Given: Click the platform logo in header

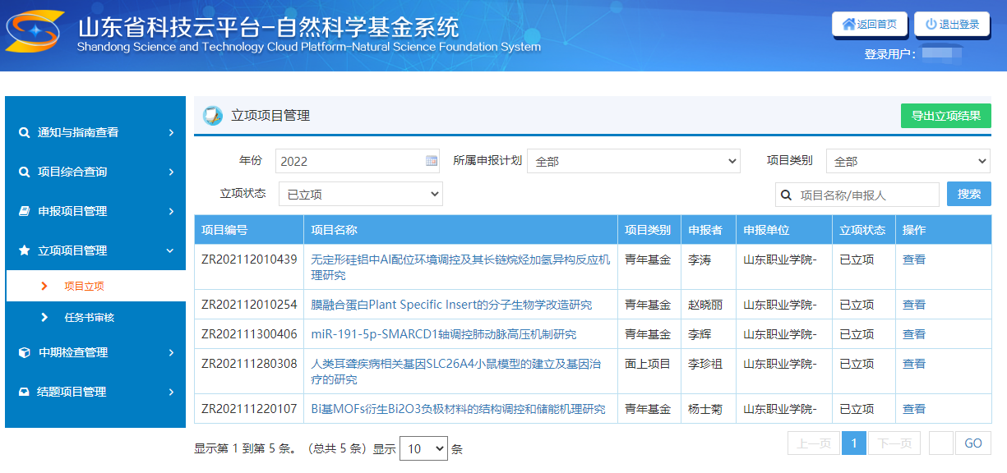Looking at the screenshot, I should tap(35, 31).
